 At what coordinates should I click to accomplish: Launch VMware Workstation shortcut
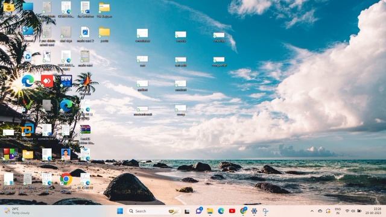click(28, 130)
